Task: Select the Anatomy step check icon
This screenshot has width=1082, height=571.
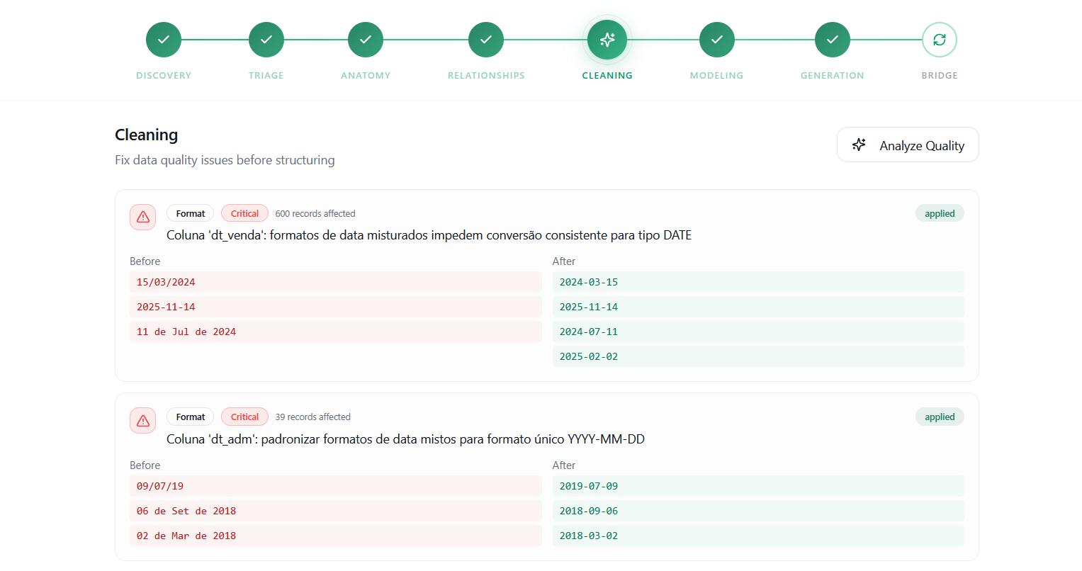Action: pyautogui.click(x=366, y=40)
